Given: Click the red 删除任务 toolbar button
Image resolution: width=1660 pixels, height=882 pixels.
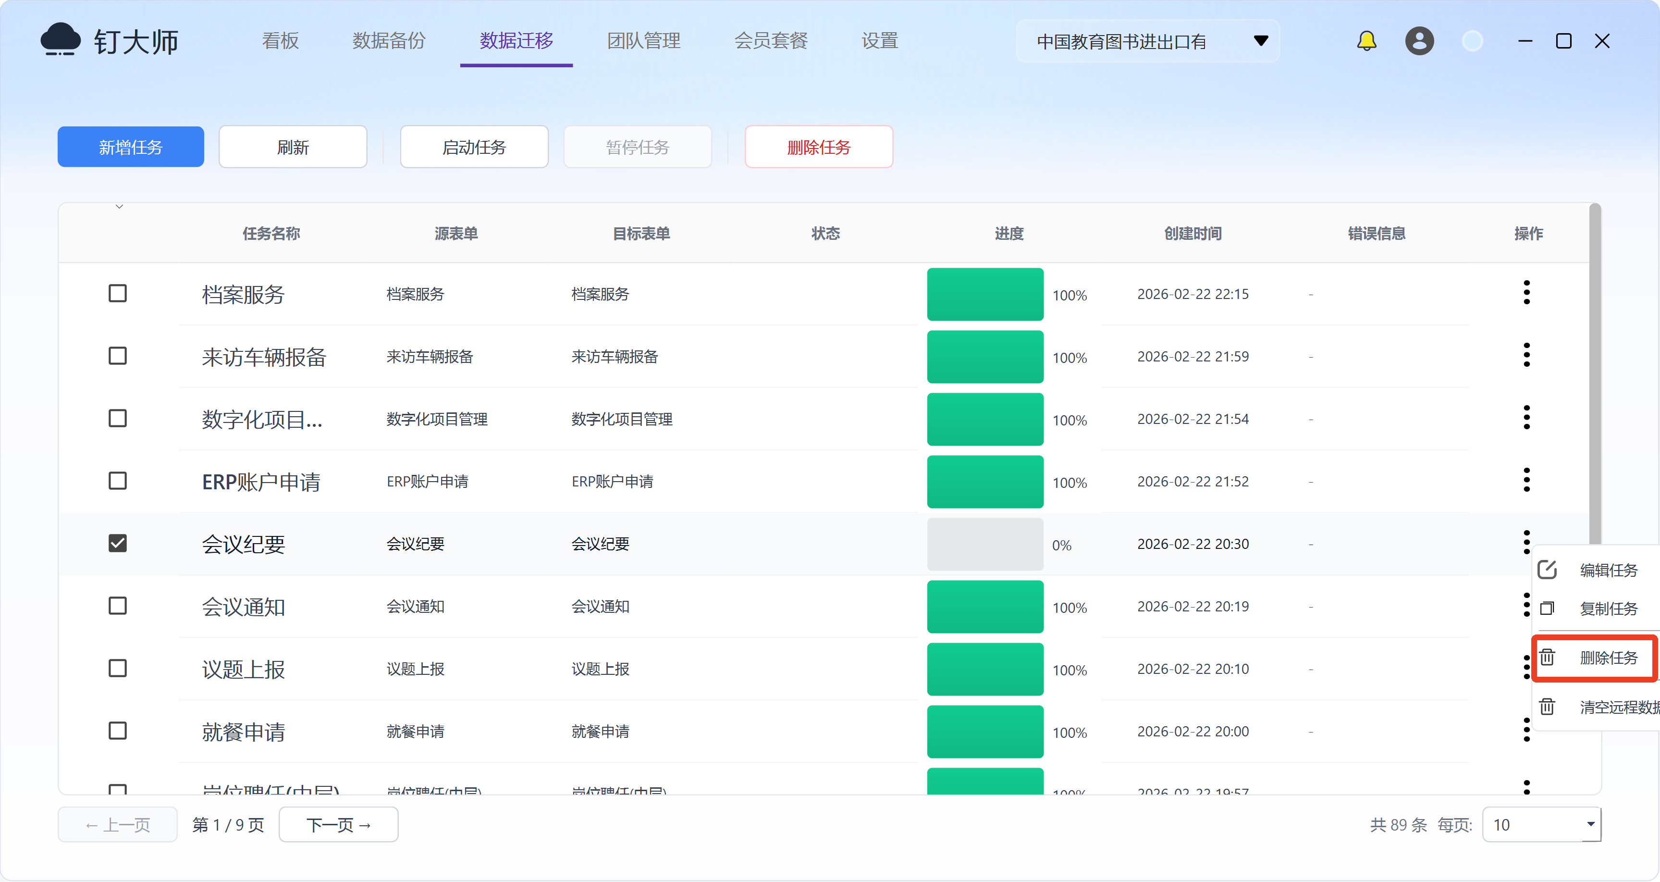Looking at the screenshot, I should (x=819, y=147).
